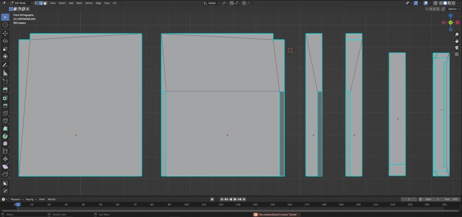Open the UV menu
The height and width of the screenshot is (217, 462).
click(x=115, y=3)
